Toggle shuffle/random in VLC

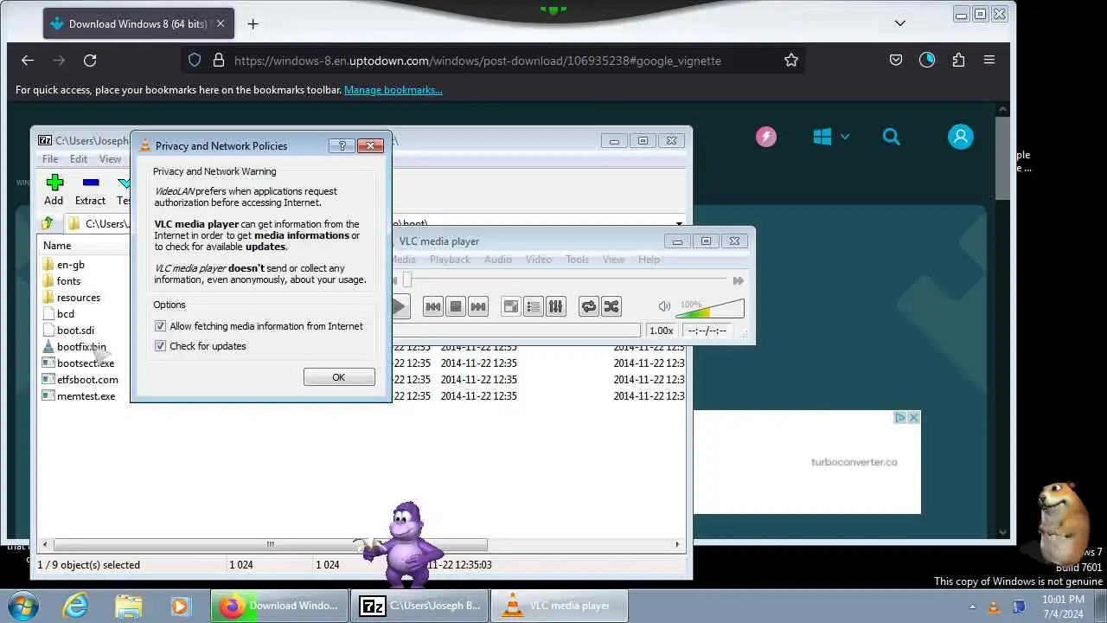click(611, 306)
